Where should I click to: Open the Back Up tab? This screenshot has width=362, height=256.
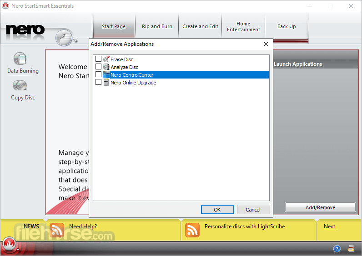click(x=287, y=26)
